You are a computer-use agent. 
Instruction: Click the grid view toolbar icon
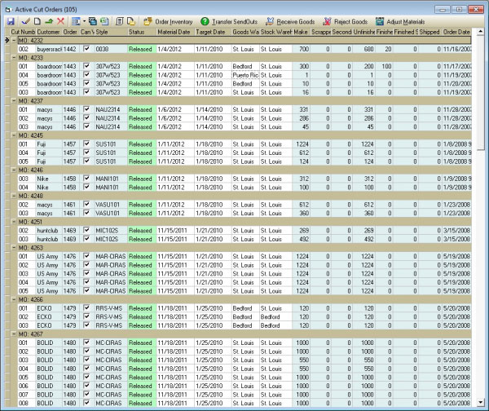(75, 20)
